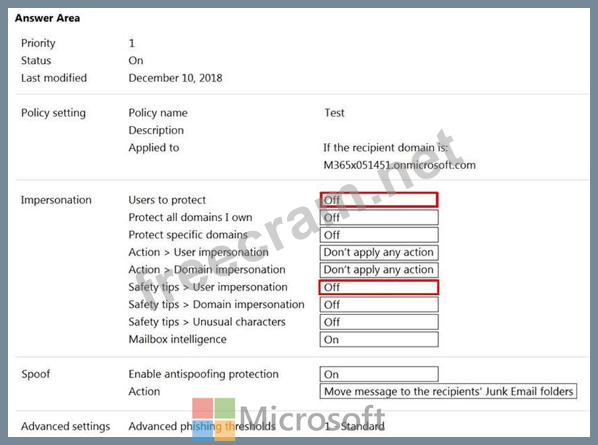Toggle Safety tips > User impersonation setting box
The height and width of the screenshot is (445, 598).
pyautogui.click(x=379, y=287)
